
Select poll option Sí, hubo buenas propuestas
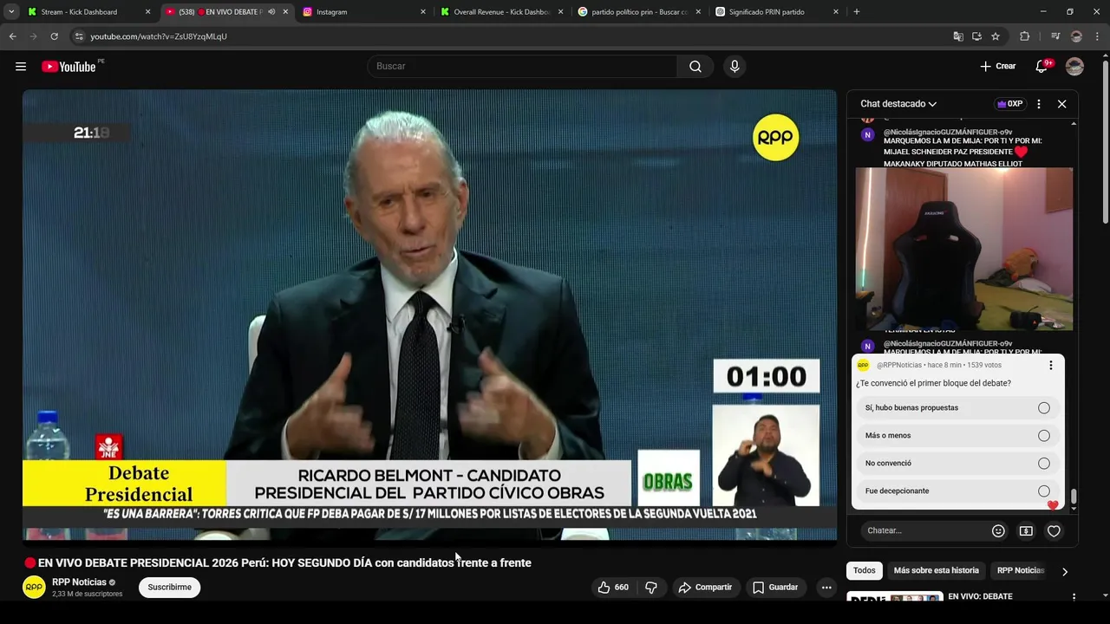pos(957,408)
